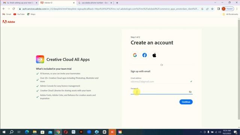This screenshot has height=135, width=240.
Task: Go forward in browser history
Action: click(x=9, y=9)
